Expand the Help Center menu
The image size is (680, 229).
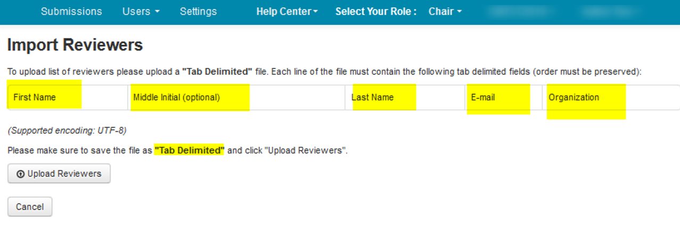287,11
